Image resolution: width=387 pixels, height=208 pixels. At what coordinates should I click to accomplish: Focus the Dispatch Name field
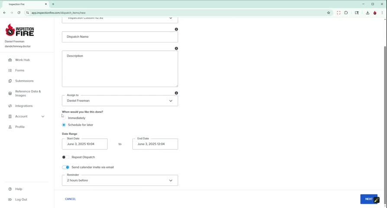(120, 37)
